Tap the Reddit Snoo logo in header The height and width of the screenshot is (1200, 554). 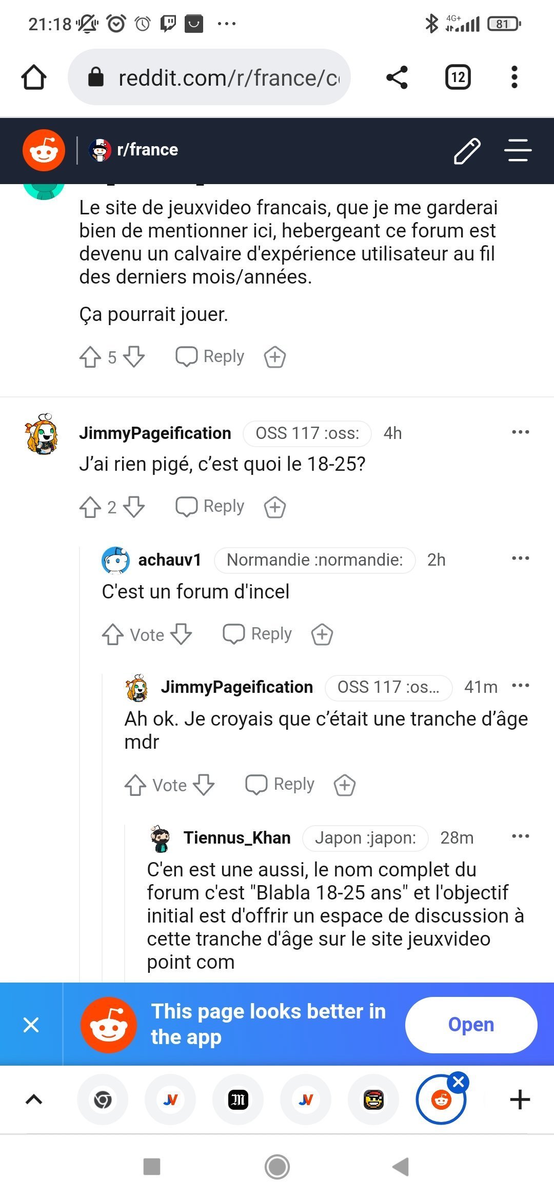pos(44,150)
